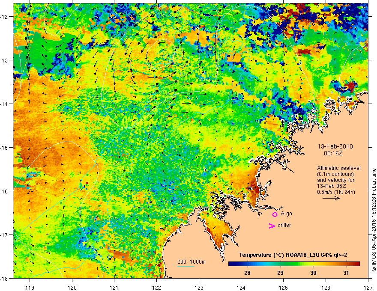This screenshot has width=377, height=291.
Task: Click longitude axis label 127
Action: tap(368, 288)
